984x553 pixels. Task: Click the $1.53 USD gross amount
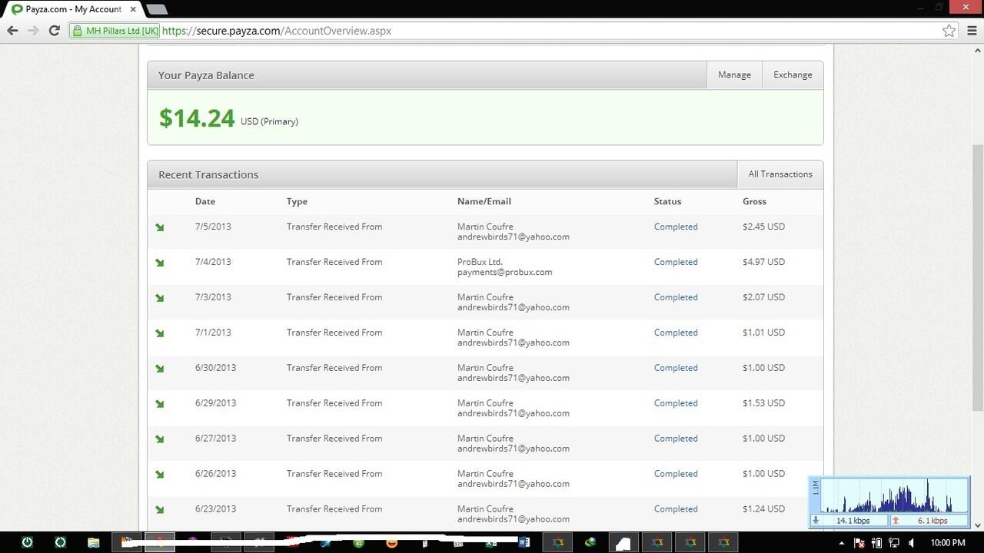(x=763, y=403)
